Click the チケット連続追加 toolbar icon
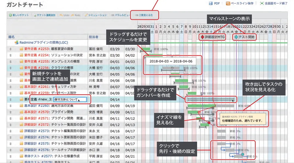The width and height of the screenshot is (294, 163). tap(35, 15)
